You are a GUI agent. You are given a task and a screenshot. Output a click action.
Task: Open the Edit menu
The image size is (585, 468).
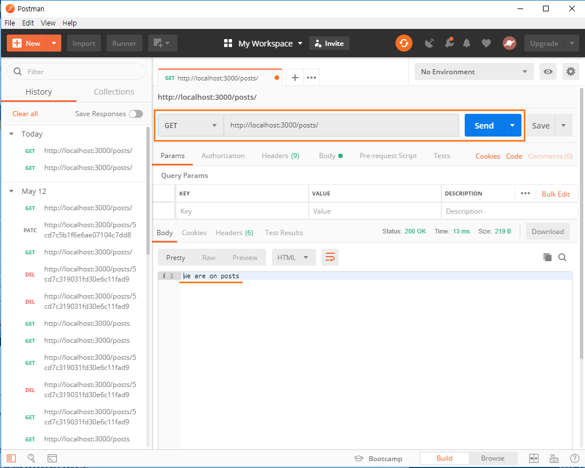28,23
